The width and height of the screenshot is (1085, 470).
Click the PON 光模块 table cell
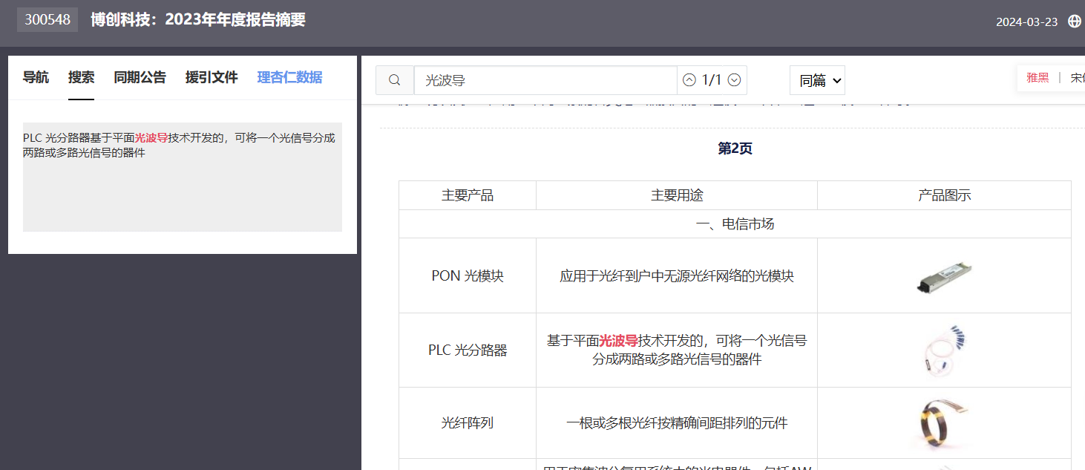[x=468, y=275]
